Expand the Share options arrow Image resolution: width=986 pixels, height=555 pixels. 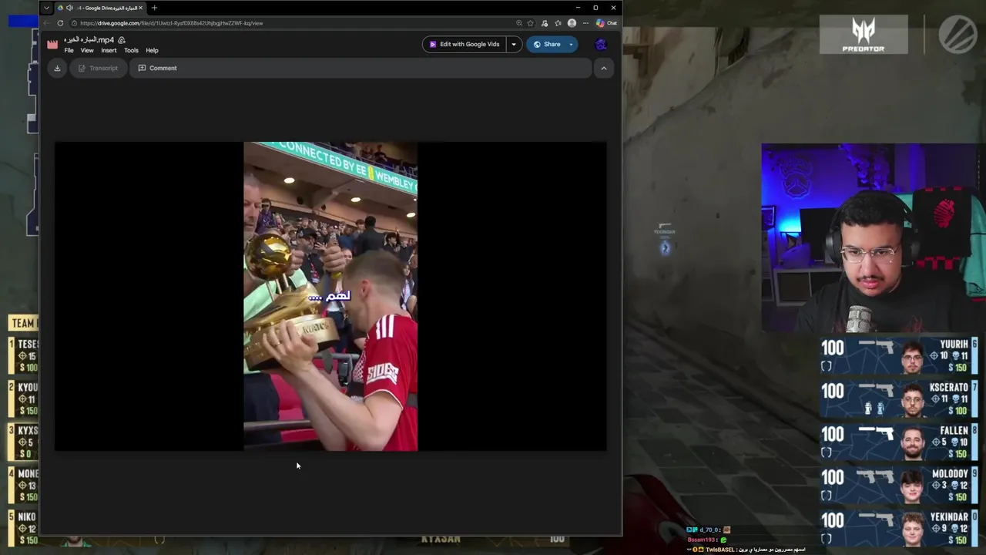pos(572,44)
